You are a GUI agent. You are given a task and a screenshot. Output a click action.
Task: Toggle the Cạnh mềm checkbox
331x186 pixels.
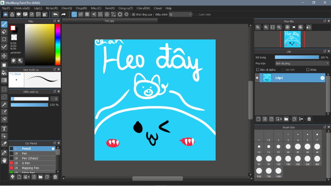click(196, 15)
